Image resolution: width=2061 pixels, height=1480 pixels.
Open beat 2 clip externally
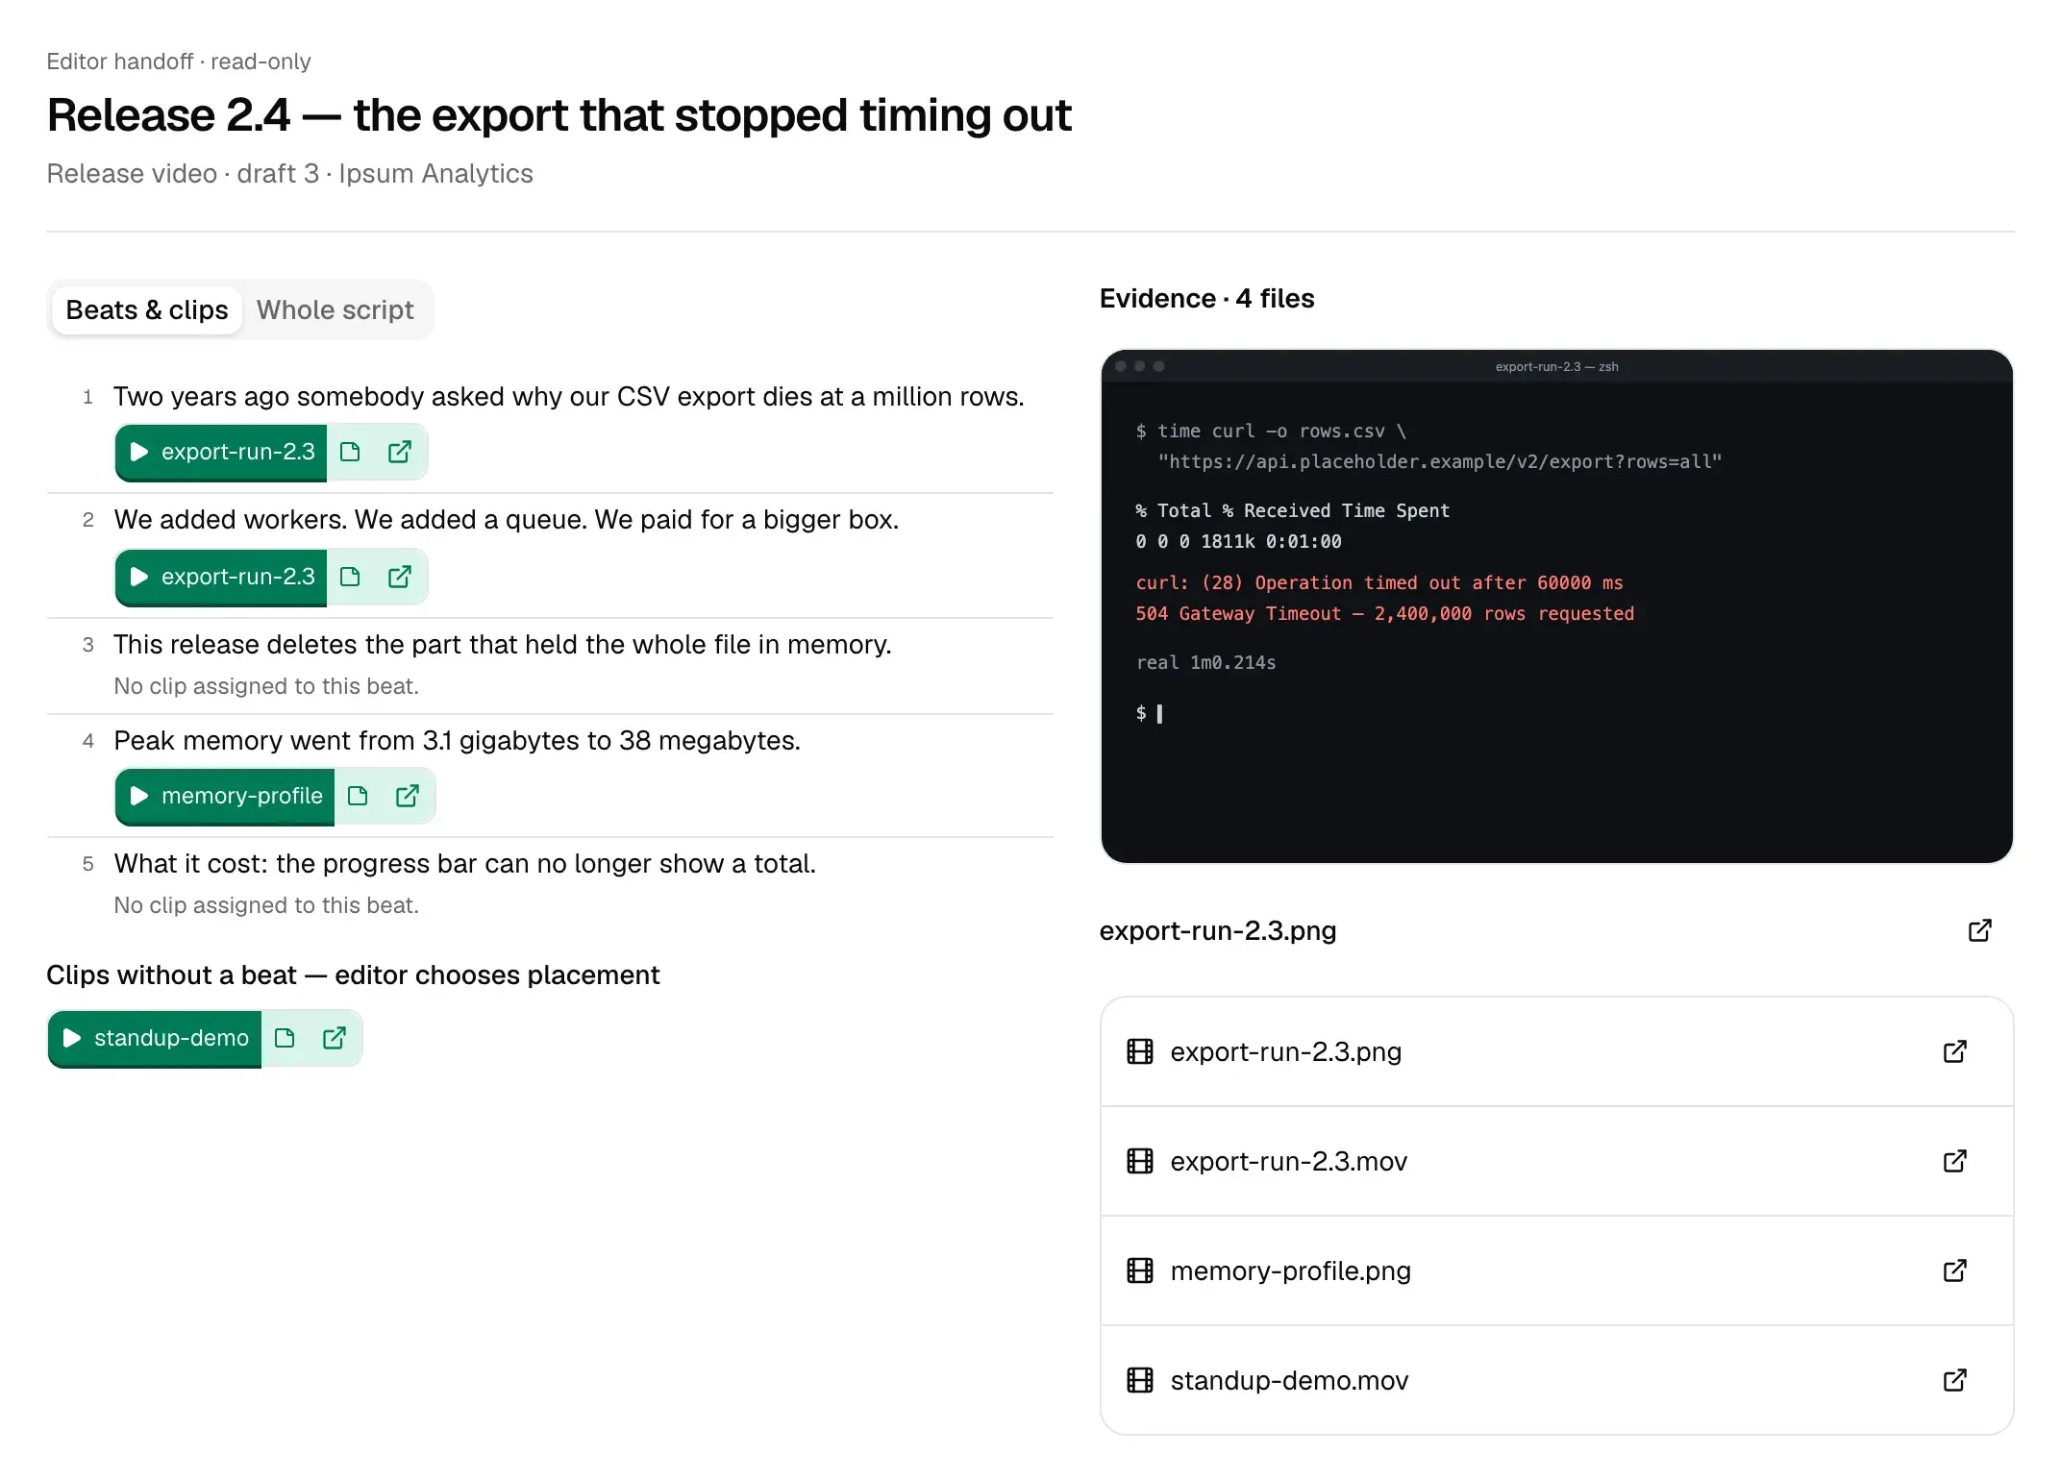pos(400,577)
